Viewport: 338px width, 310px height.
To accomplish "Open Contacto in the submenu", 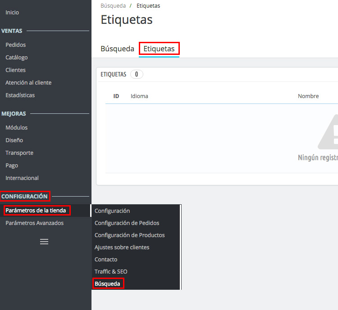I will [x=106, y=260].
